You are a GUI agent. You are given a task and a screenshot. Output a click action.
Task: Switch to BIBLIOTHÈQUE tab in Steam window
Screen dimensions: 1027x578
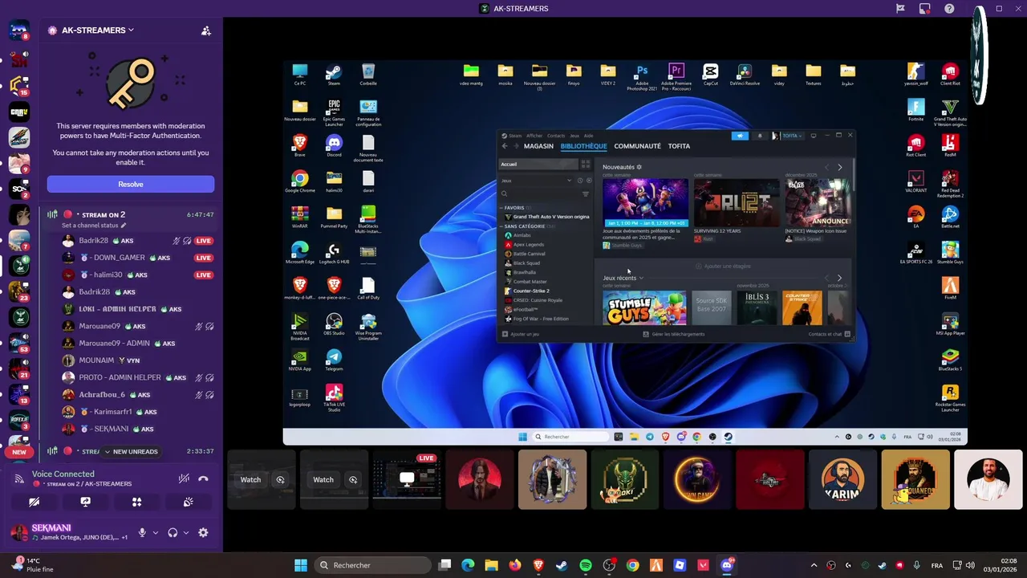pos(583,146)
